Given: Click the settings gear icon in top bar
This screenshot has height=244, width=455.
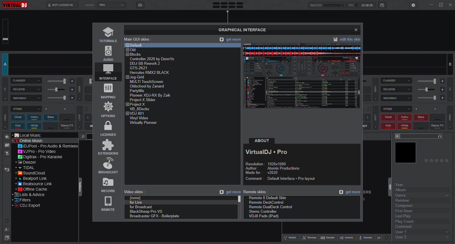Looking at the screenshot, I should click(413, 5).
